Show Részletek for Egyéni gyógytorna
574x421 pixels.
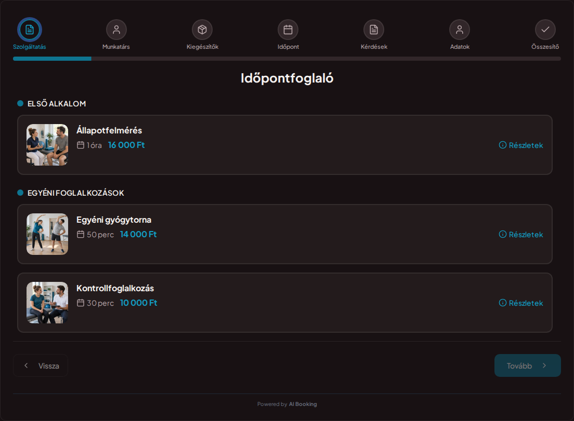(521, 234)
